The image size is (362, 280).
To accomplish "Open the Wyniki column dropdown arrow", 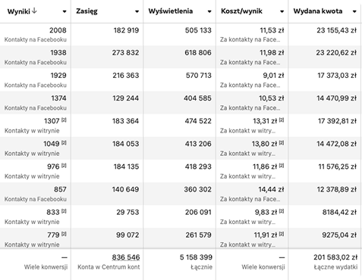I will [65, 11].
